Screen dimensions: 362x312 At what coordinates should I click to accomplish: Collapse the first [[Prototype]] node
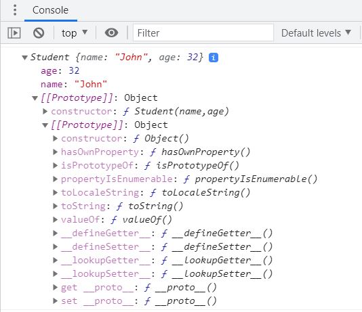(35, 98)
